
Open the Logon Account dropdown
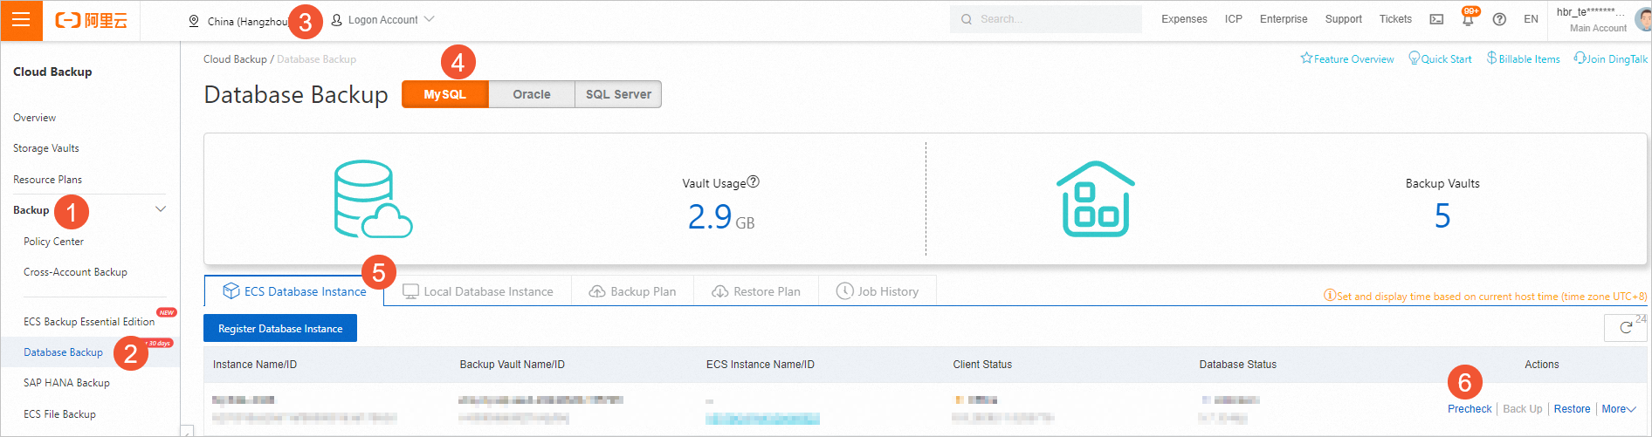point(383,19)
